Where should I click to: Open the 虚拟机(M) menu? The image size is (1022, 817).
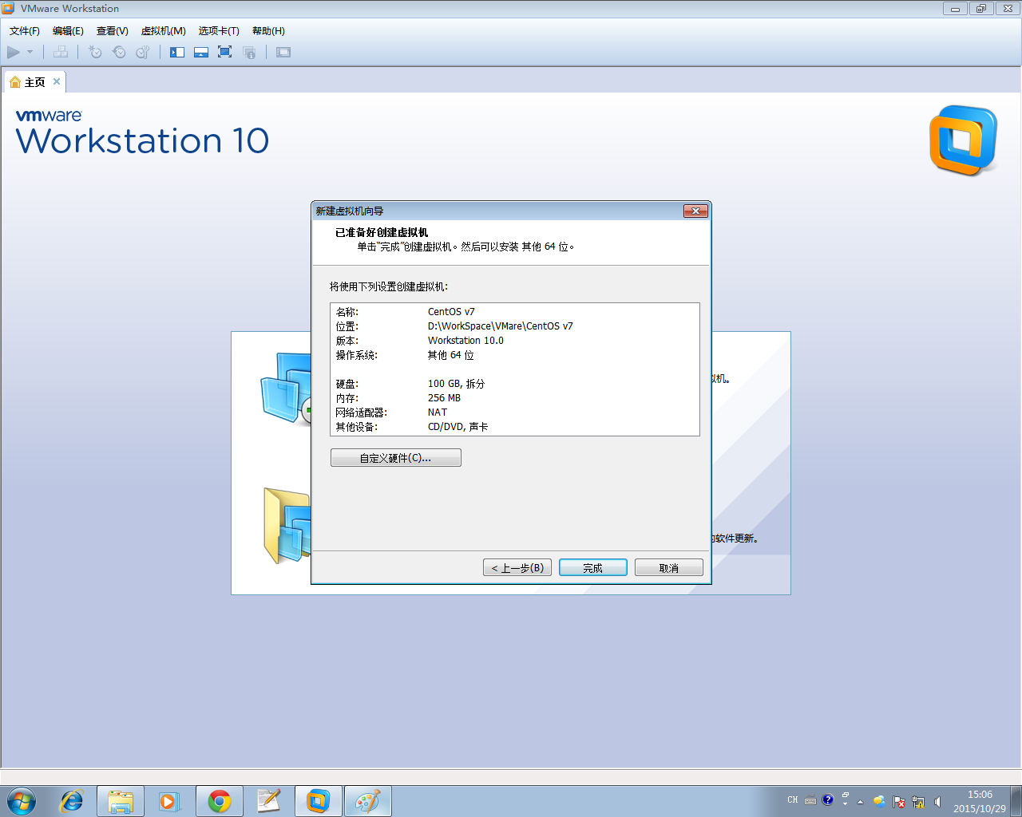[x=164, y=31]
